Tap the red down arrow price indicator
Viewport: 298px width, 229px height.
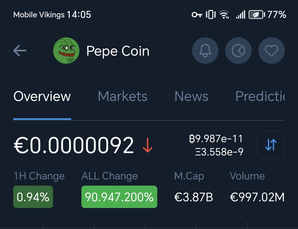coord(148,145)
